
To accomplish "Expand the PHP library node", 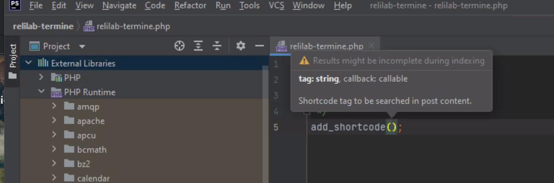I will tap(41, 78).
